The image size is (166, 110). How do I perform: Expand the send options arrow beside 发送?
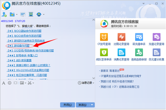(x=92, y=105)
